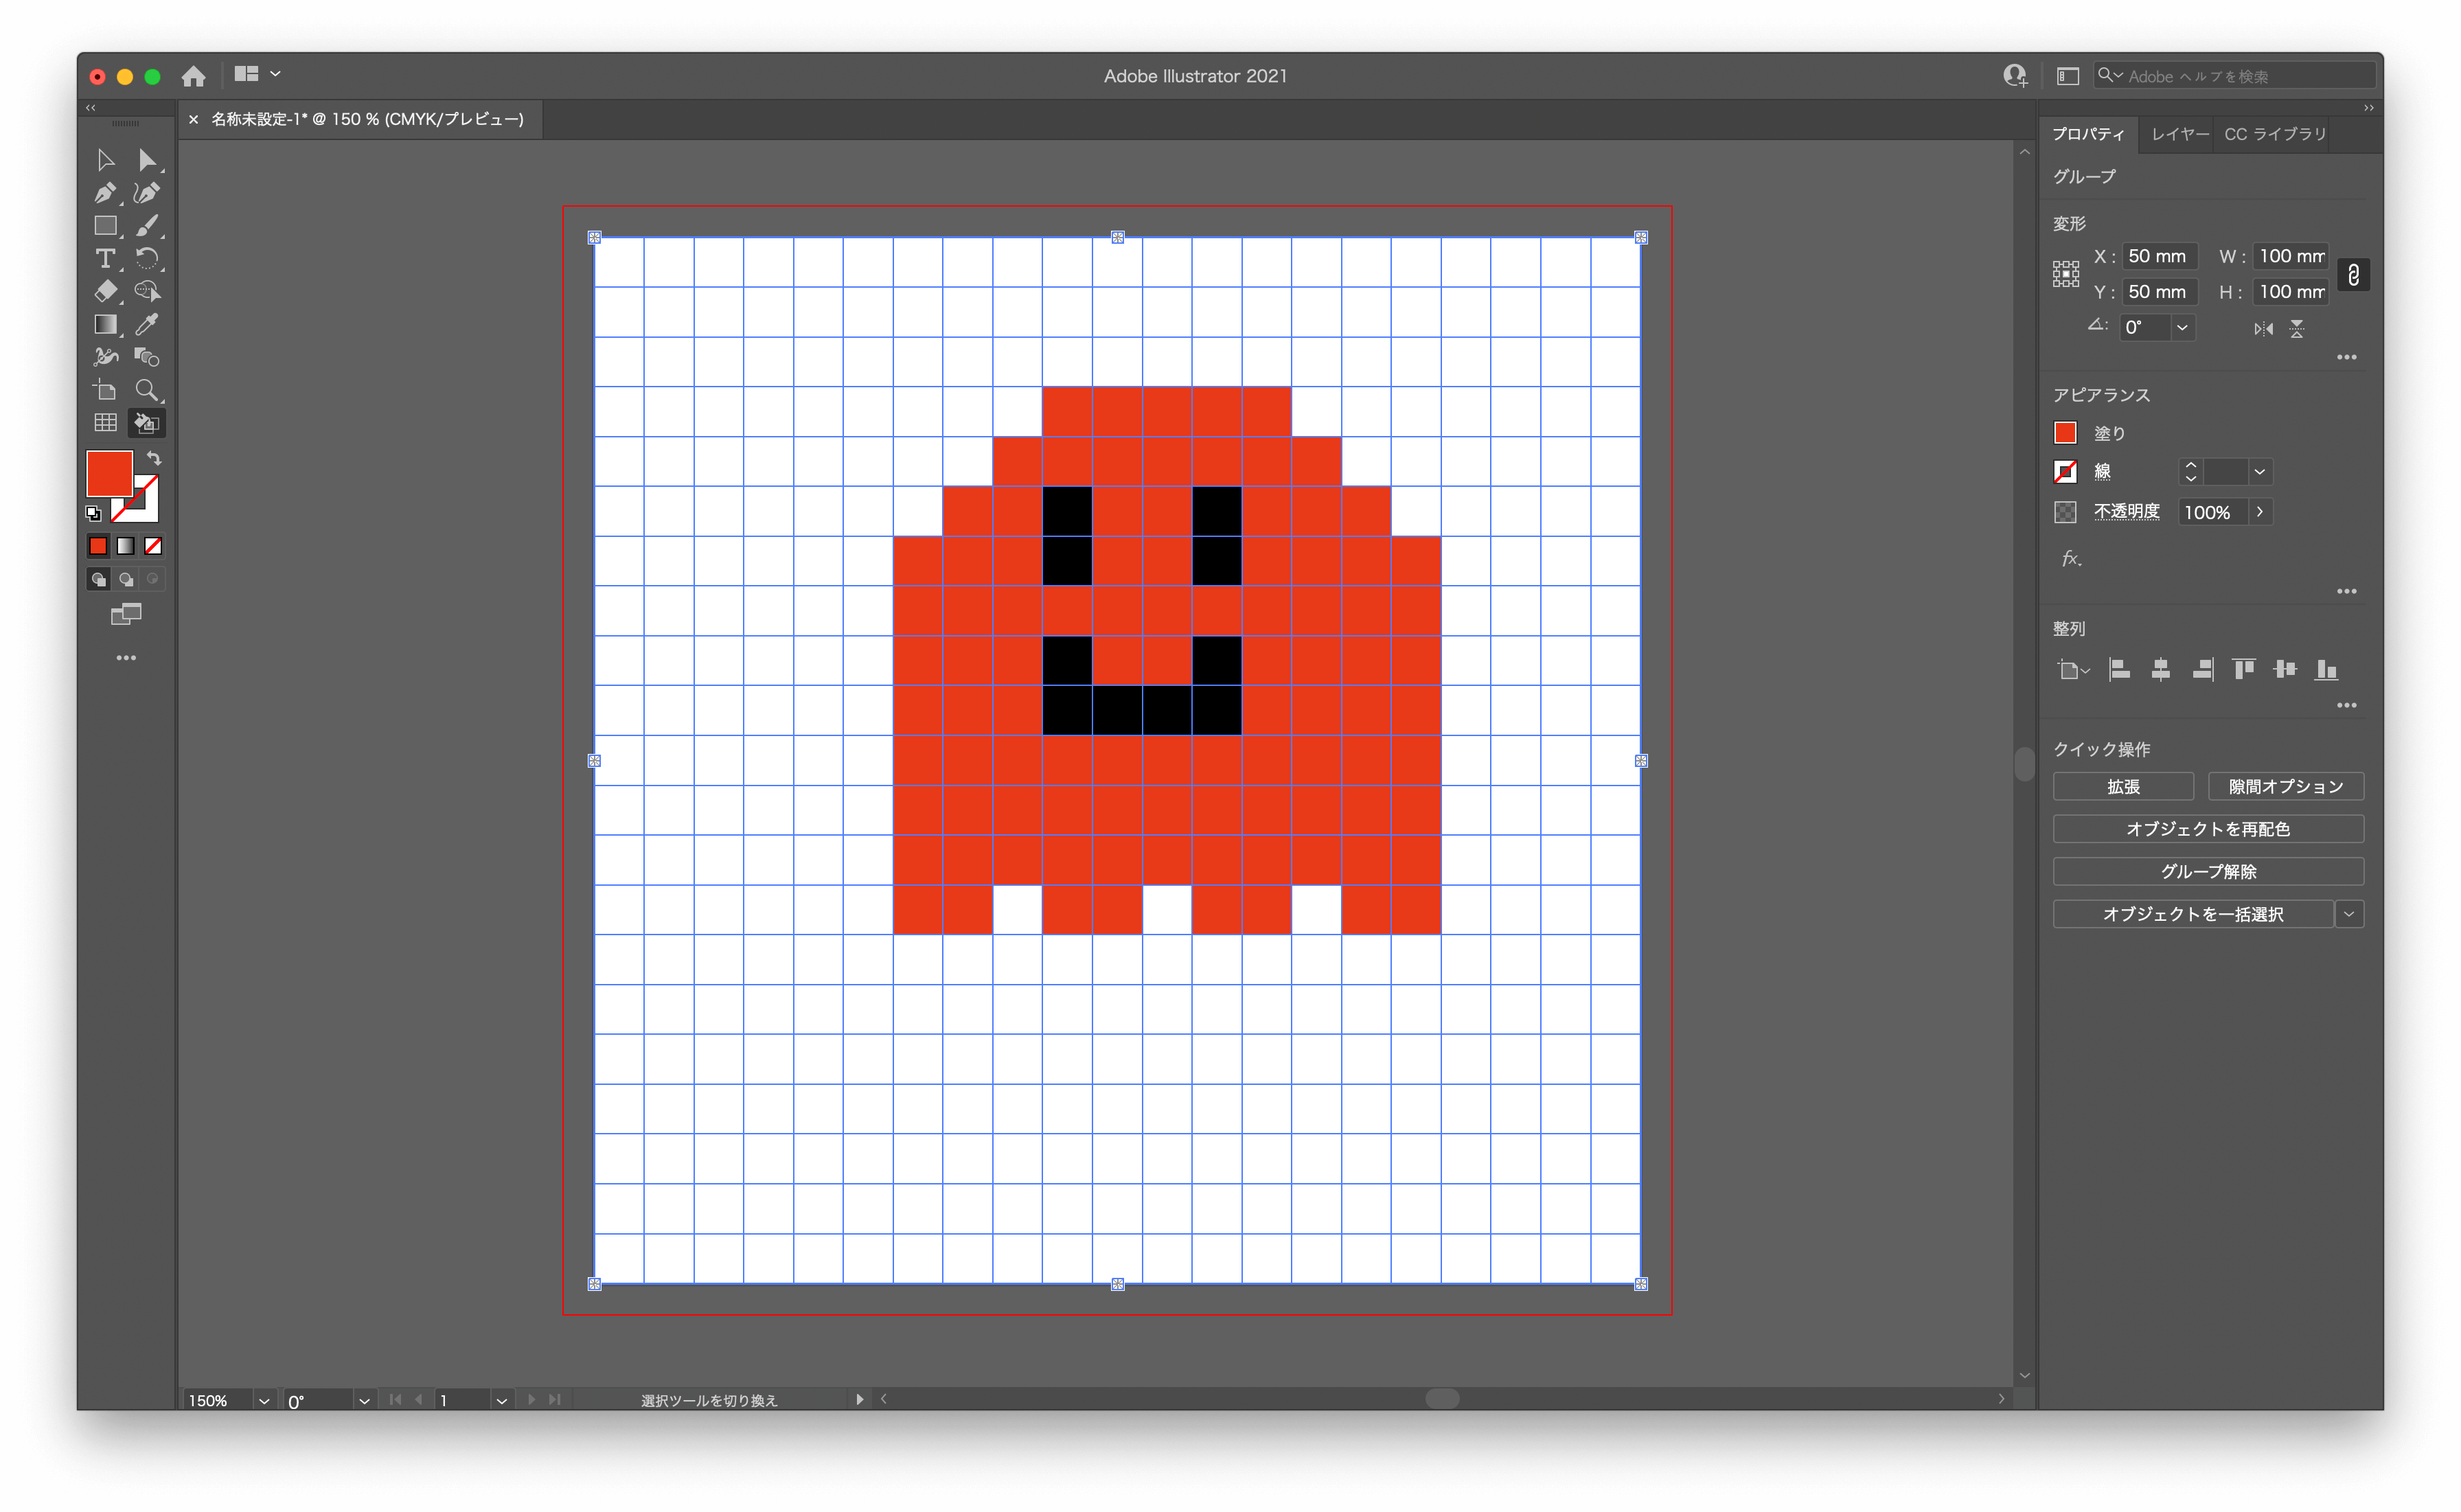Select the Puppet Warp tool
The image size is (2461, 1512).
coord(105,357)
